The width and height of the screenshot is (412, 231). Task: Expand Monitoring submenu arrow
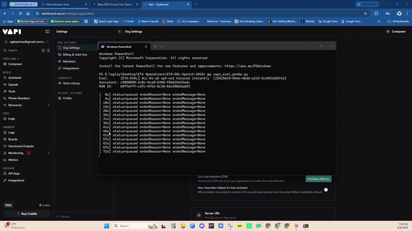[49, 153]
